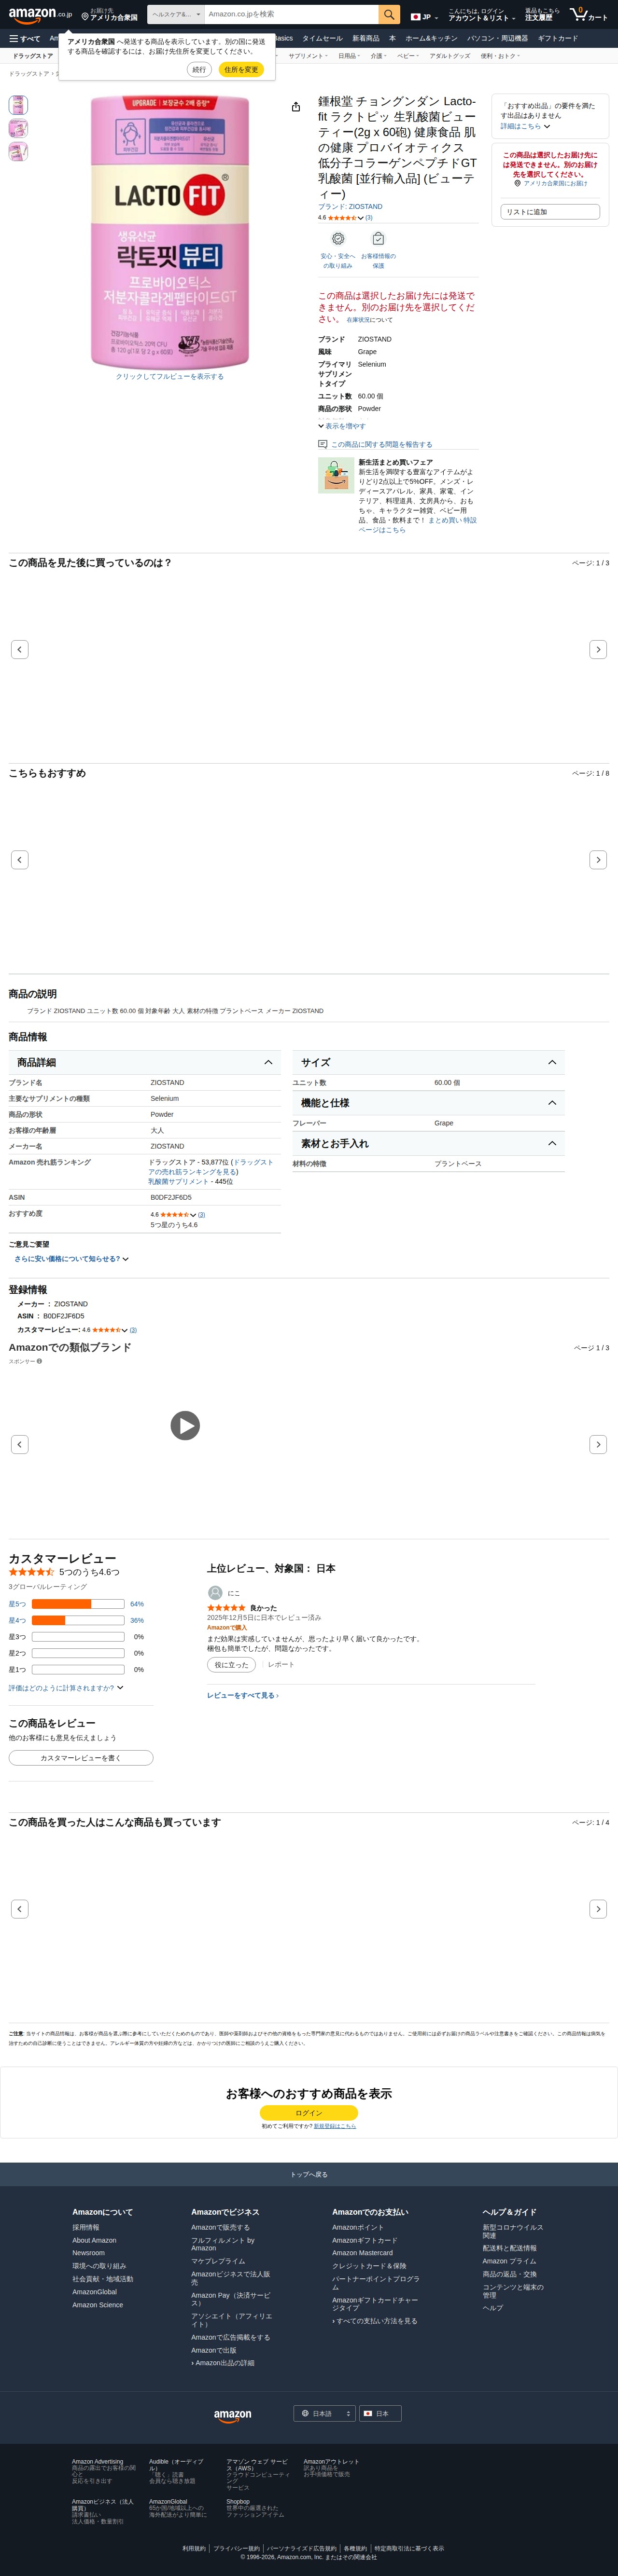Image resolution: width=618 pixels, height=2576 pixels.
Task: Collapse the 素材とお手入れ section
Action: [x=429, y=1143]
